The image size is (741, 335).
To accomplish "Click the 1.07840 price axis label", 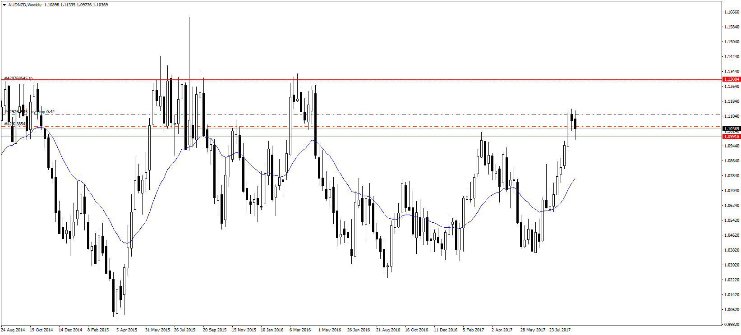I will [x=731, y=176].
